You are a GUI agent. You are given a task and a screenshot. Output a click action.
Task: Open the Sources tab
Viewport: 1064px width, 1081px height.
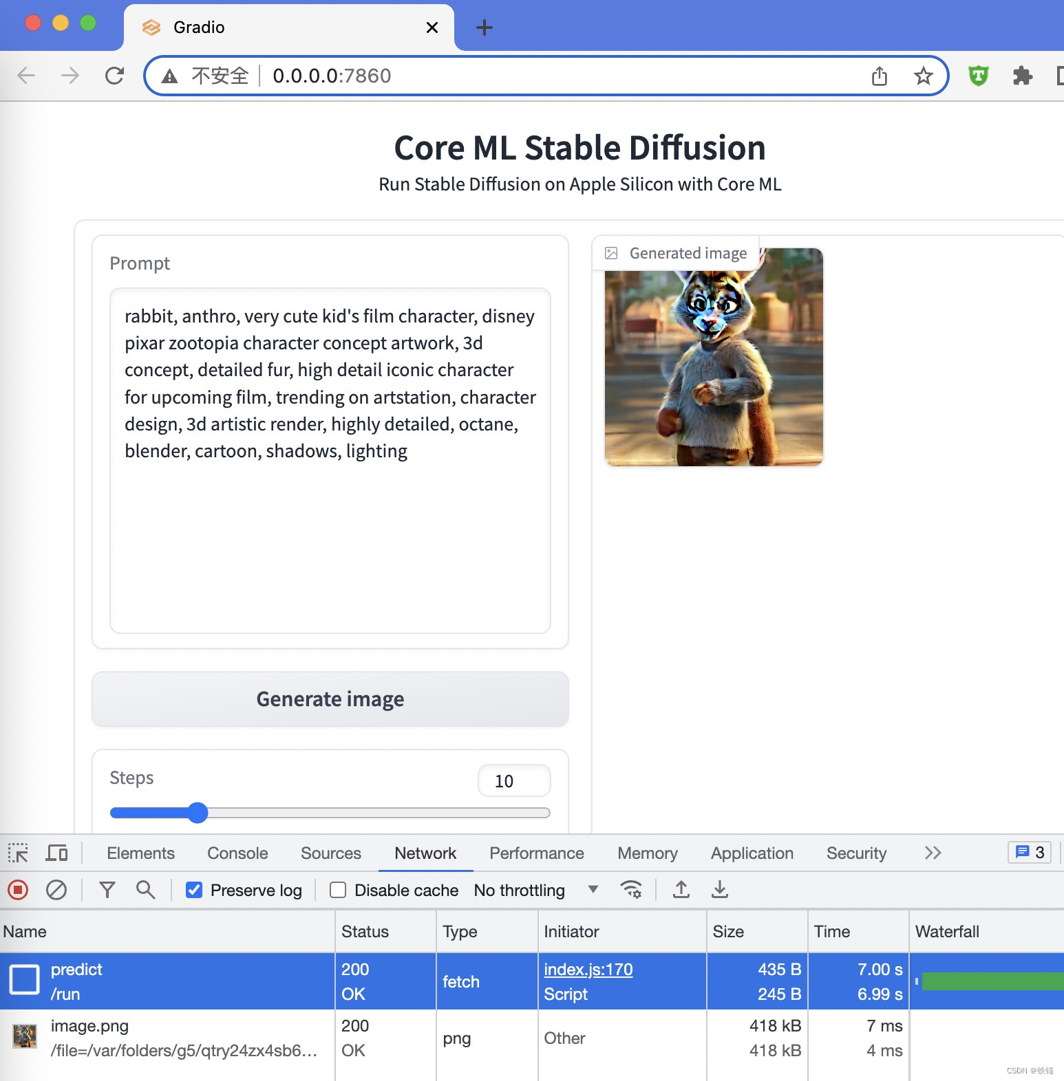(x=331, y=853)
